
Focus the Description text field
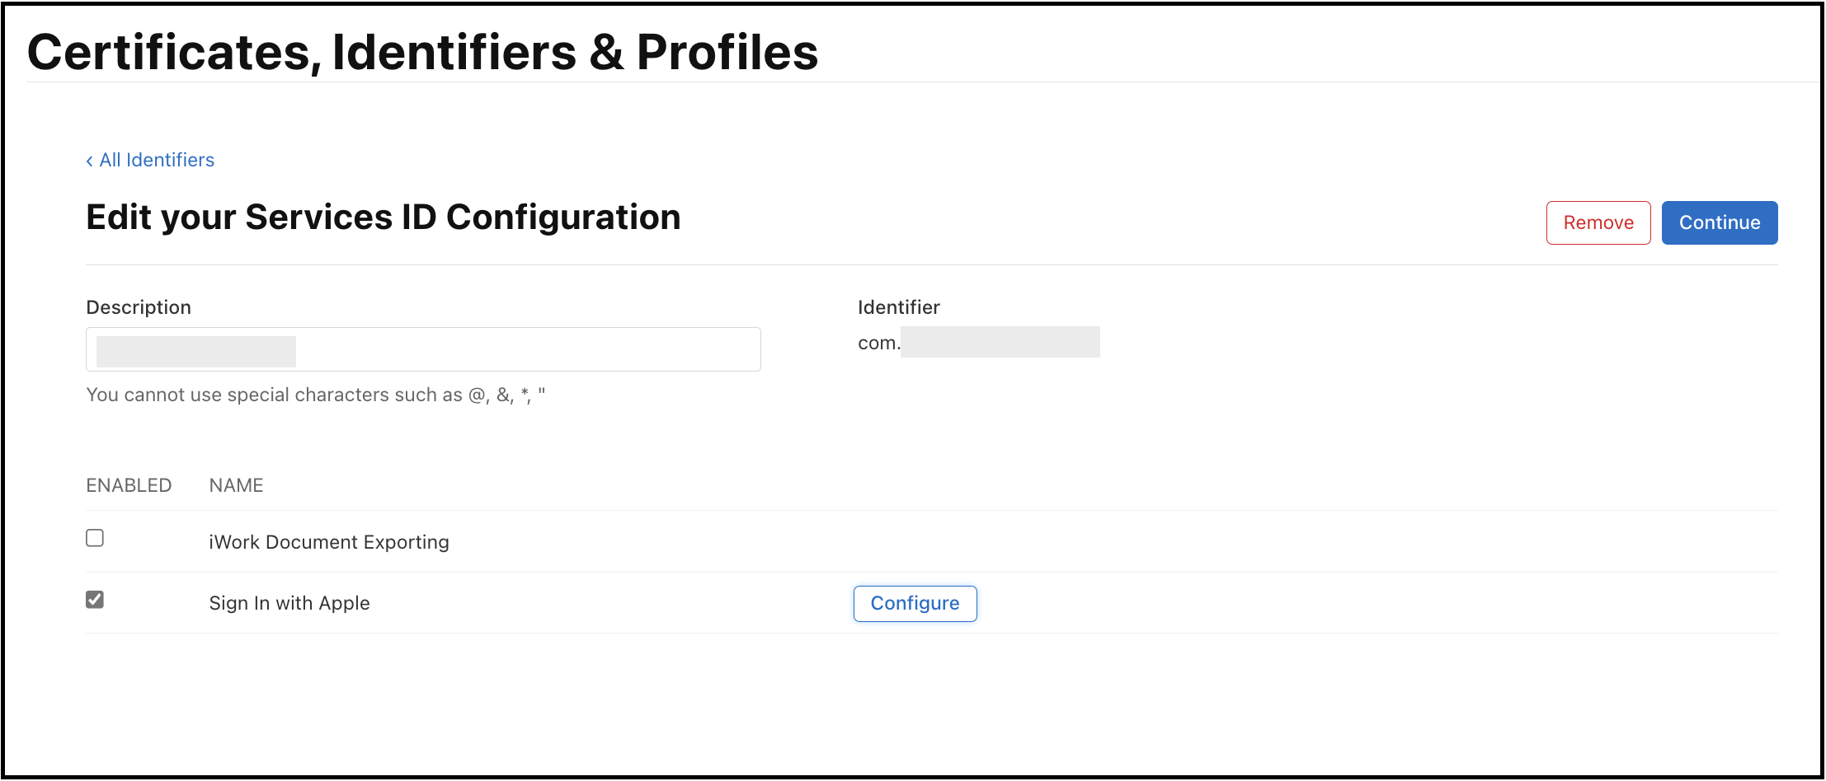click(528, 349)
